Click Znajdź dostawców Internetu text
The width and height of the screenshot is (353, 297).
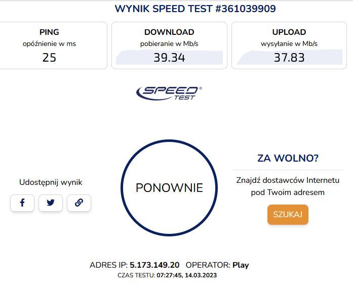tap(288, 180)
